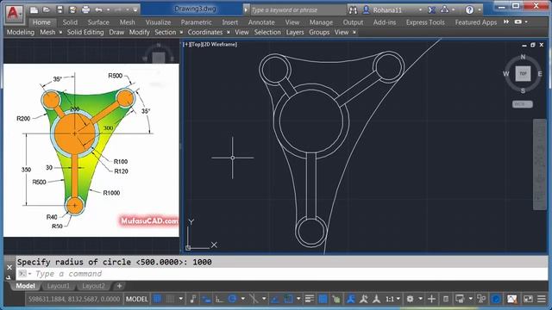Image resolution: width=552 pixels, height=310 pixels.
Task: Click the New drawing icon
Action: [x=34, y=9]
